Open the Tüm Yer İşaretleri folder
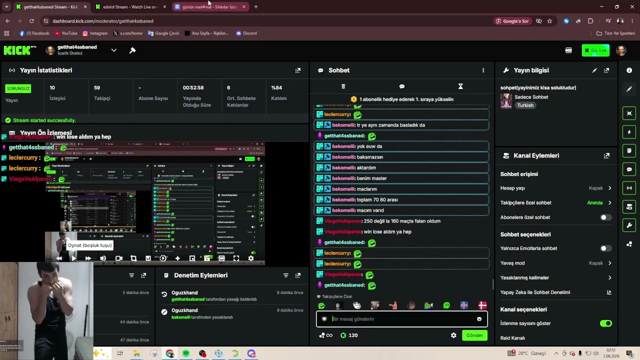 (x=616, y=33)
